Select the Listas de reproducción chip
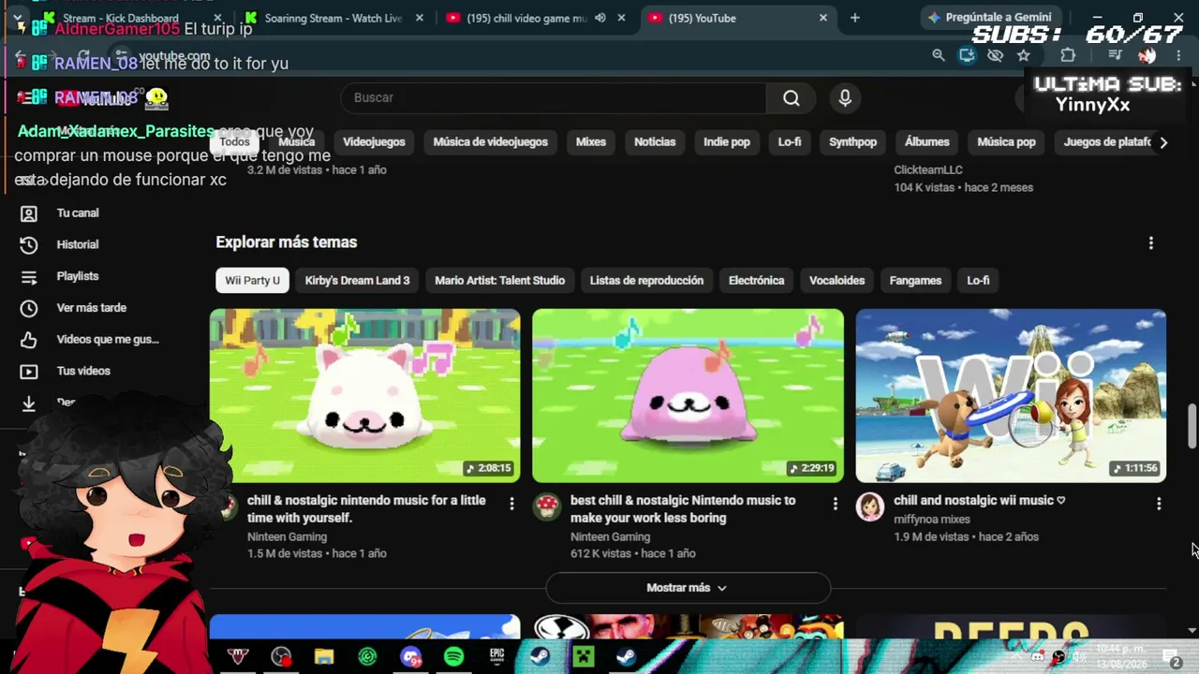 [646, 281]
